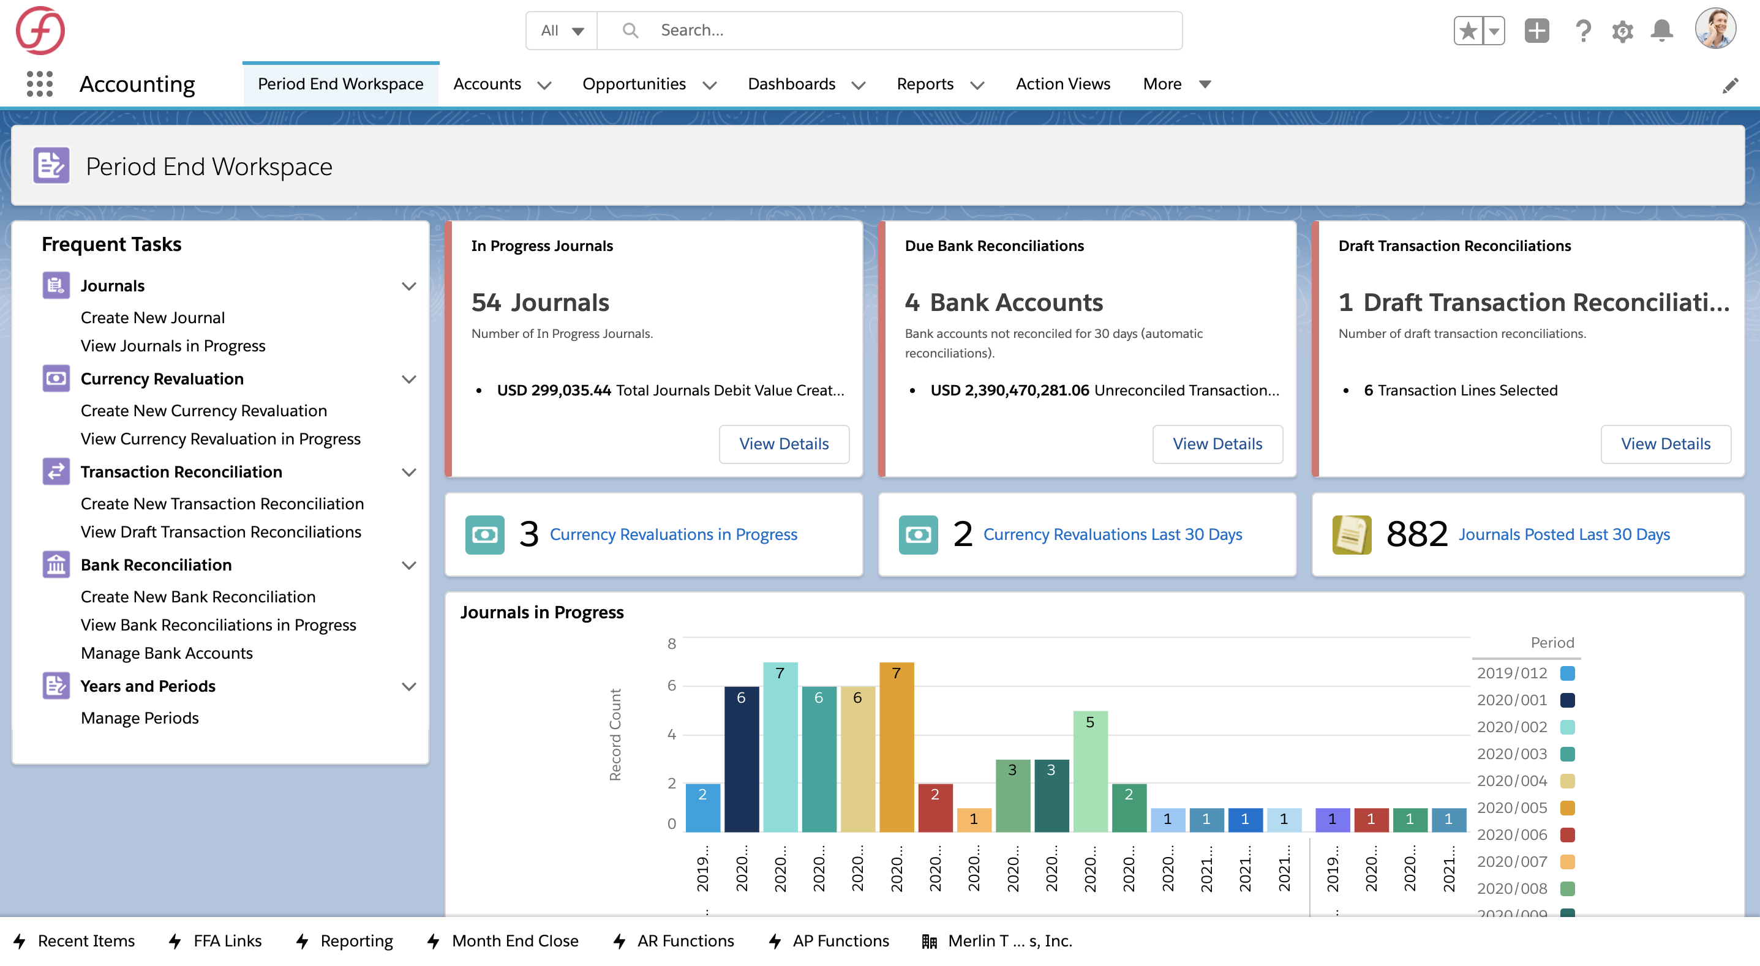Screen dimensions: 1760x966
Task: Click the FinancialForce logo
Action: point(40,30)
